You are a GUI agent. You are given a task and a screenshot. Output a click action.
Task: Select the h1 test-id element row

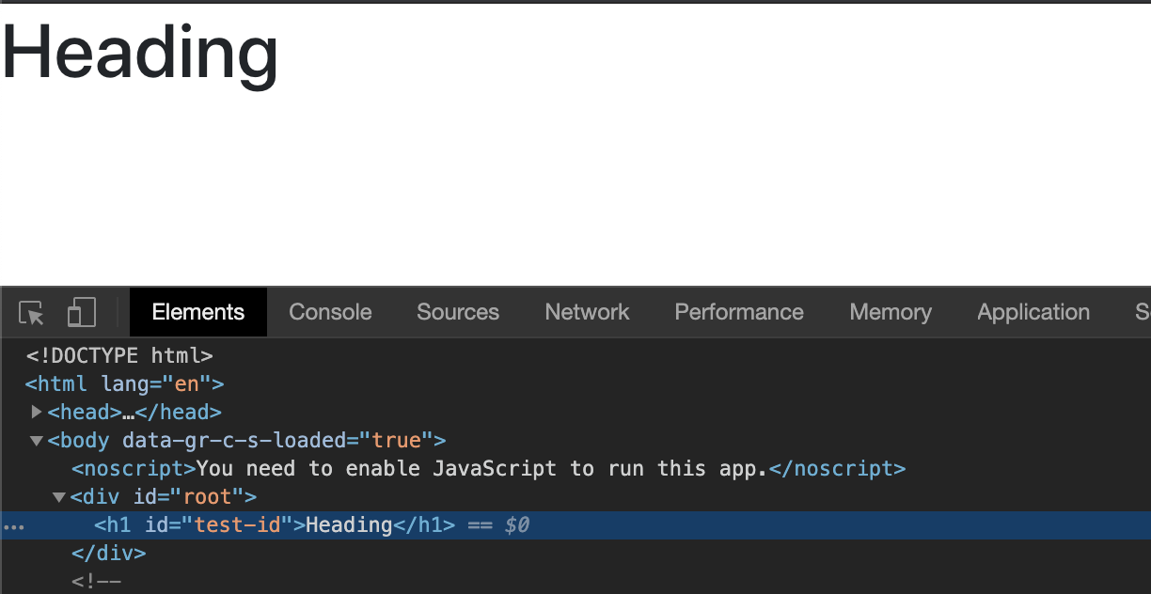(575, 525)
